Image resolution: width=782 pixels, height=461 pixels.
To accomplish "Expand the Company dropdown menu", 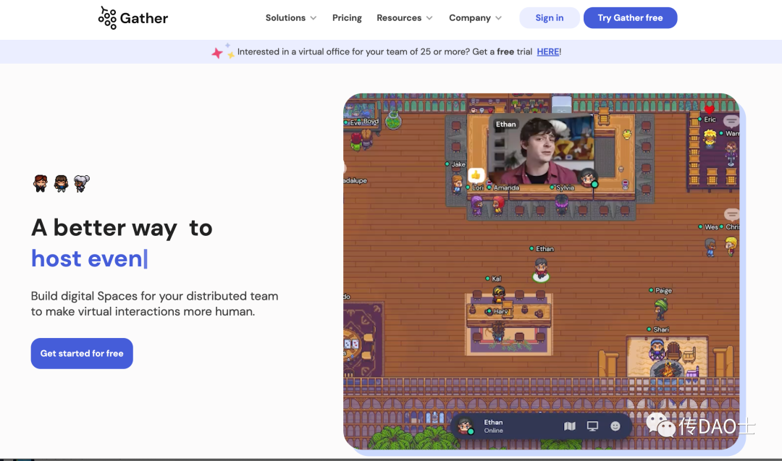I will click(475, 18).
